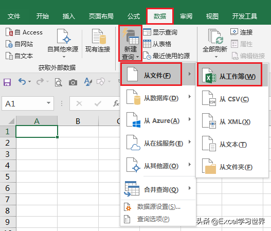The width and height of the screenshot is (271, 231).
Task: Choose From Text (从文本) submenu item
Action: tap(232, 144)
